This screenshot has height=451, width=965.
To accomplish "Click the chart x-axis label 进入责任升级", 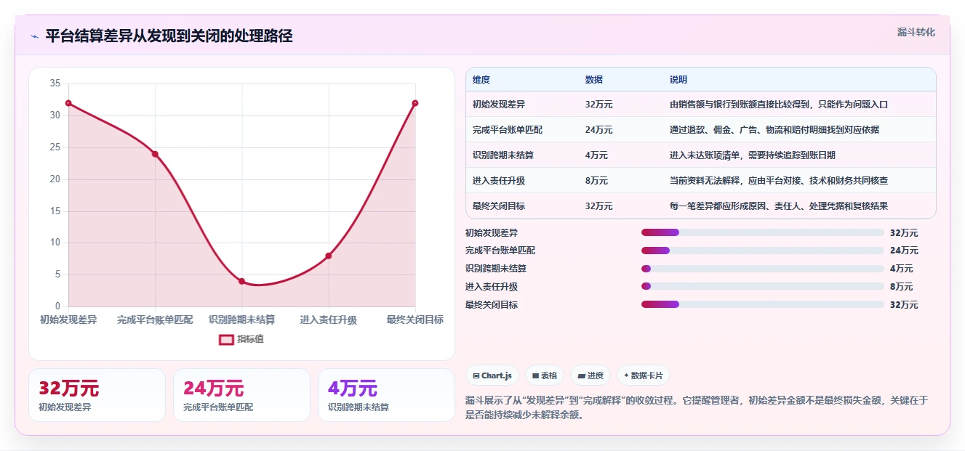I will point(329,320).
